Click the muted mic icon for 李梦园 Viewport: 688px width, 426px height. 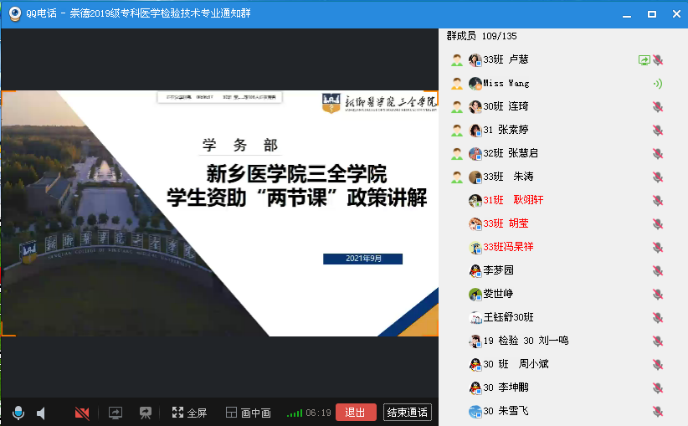[658, 271]
